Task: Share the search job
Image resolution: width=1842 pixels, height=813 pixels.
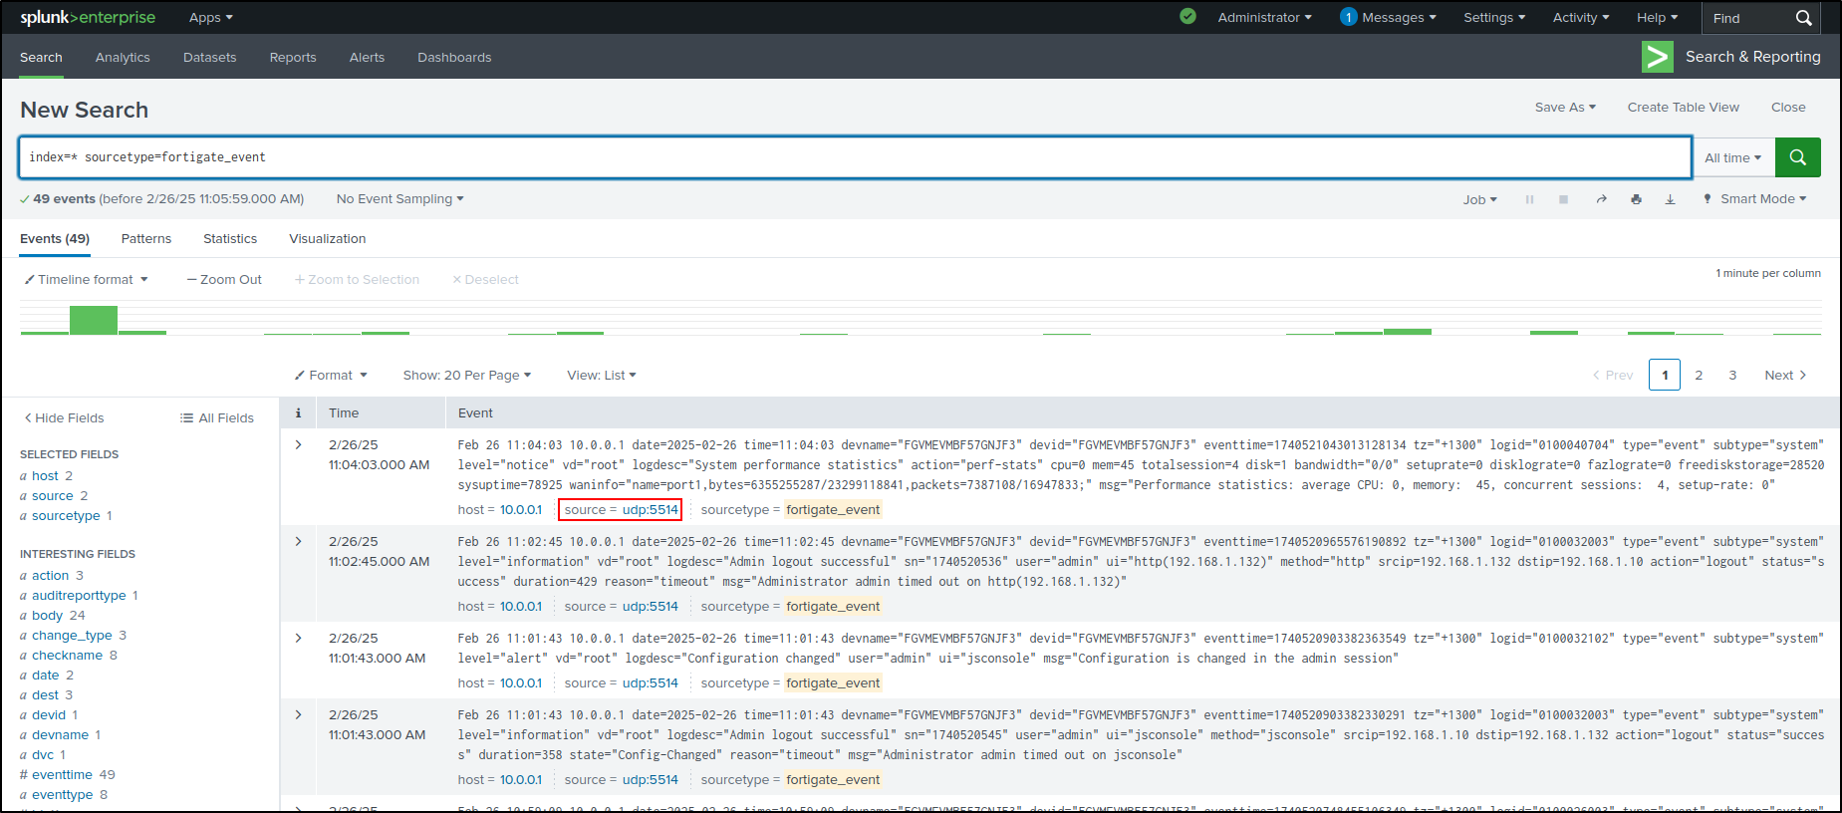Action: (x=1601, y=199)
